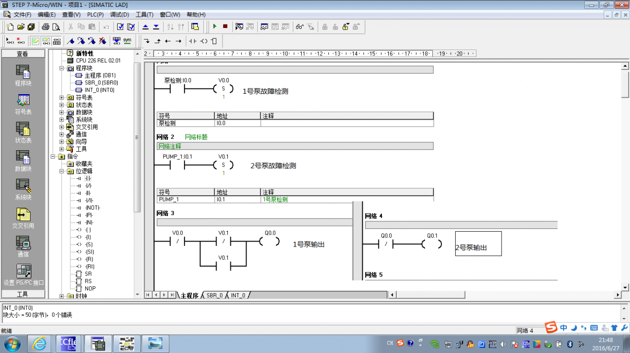Open Internet Explorer from the taskbar
Viewport: 630px width, 353px height.
coord(39,343)
